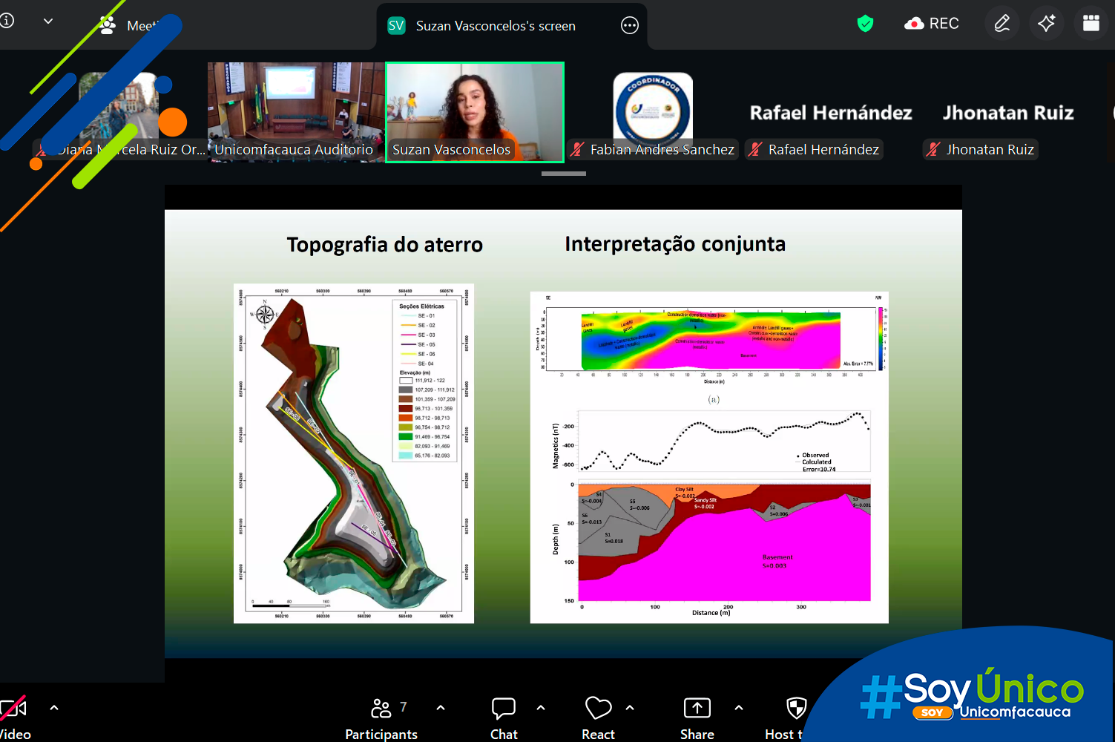Expand the chevron next to meeting info
The height and width of the screenshot is (742, 1115).
coord(48,22)
